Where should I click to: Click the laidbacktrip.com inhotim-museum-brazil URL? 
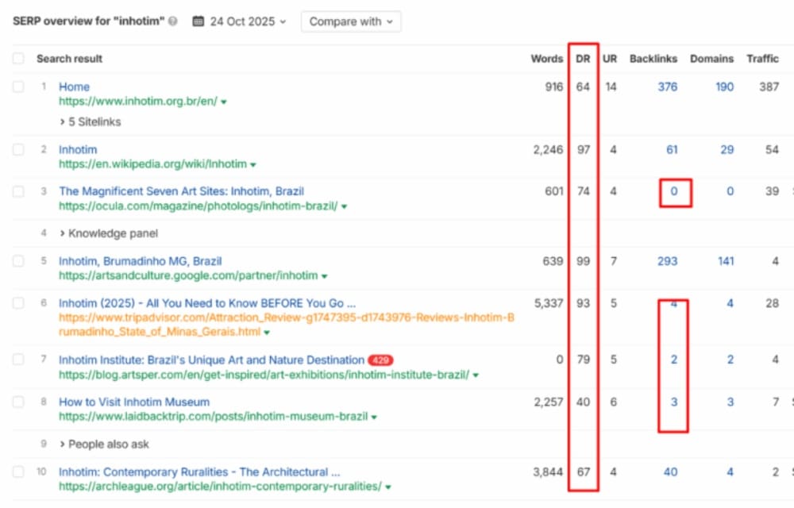click(213, 417)
